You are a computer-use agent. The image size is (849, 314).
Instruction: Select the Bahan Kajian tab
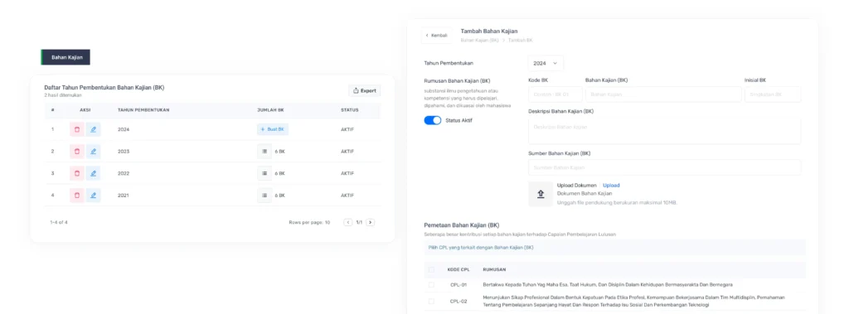66,57
